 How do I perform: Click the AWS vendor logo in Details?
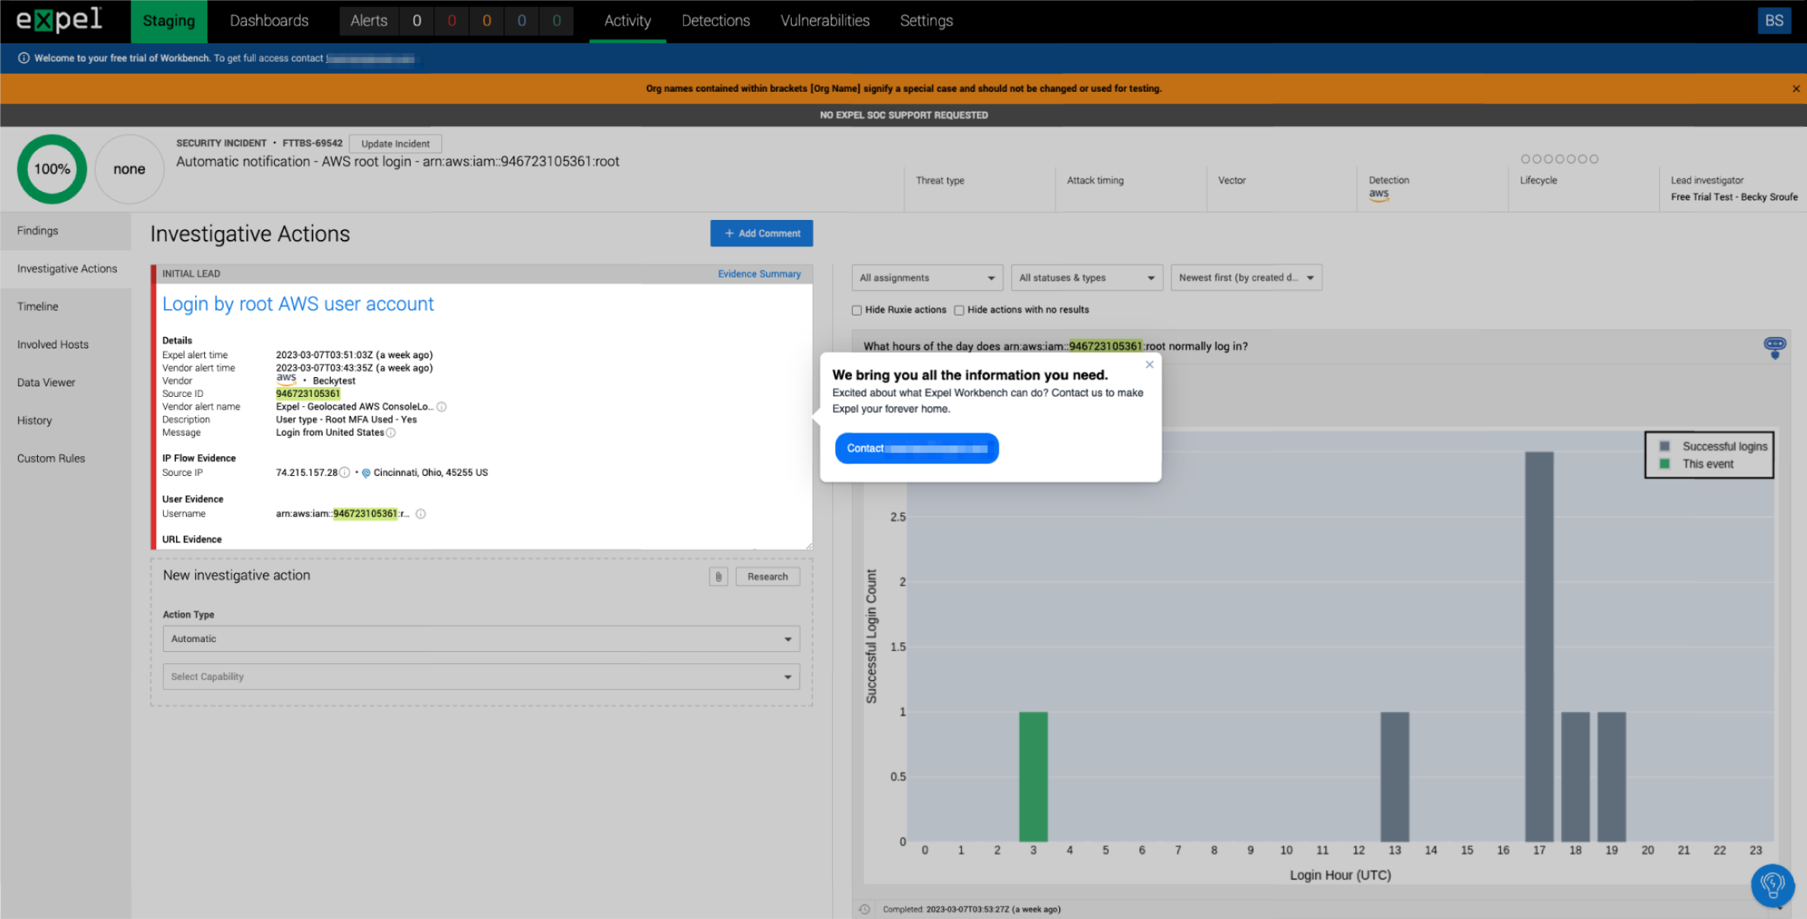click(x=286, y=379)
